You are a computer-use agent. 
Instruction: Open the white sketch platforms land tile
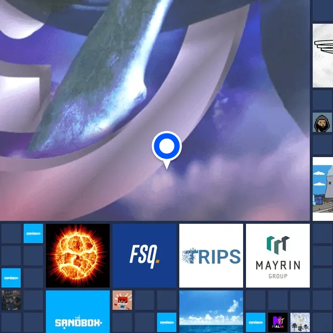(x=323, y=56)
